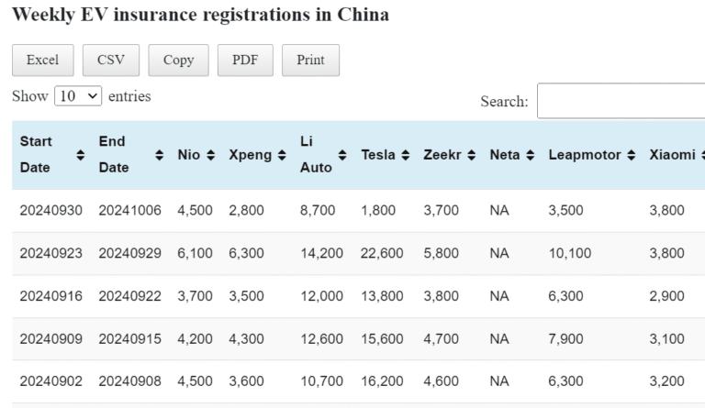Screen dimensions: 705x408
Task: Select the Xiaomi column header
Action: (x=671, y=156)
